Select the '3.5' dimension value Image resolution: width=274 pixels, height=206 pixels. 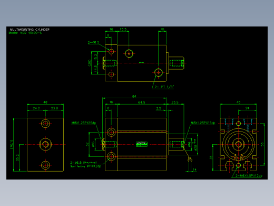pyautogui.click(x=159, y=108)
